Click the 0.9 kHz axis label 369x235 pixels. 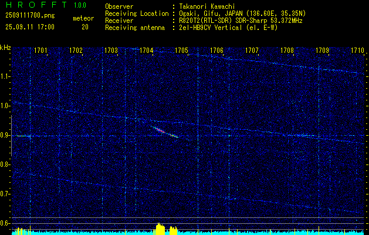pos(5,136)
